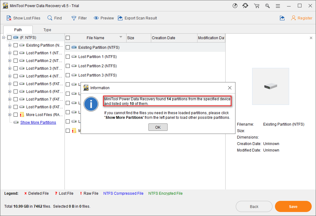Expand More Lost Files tree node
Screen dimensions: 316x216
coord(10,115)
